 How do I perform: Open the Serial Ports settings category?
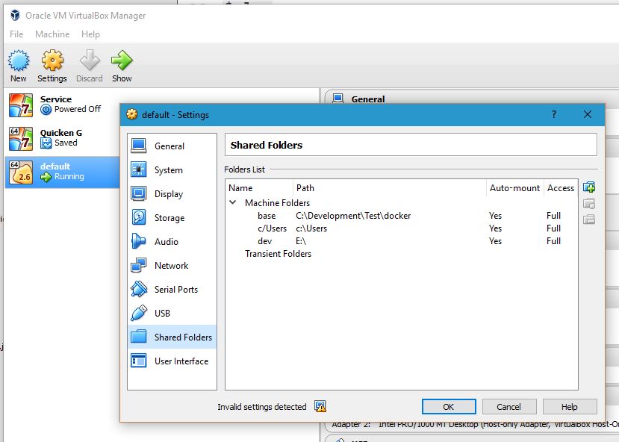172,289
